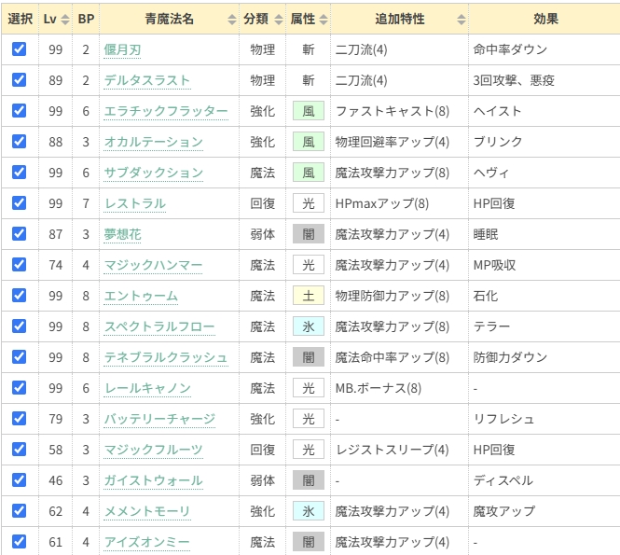Click the ファストキャスト(8) trait cell
620x555 pixels.
[392, 111]
